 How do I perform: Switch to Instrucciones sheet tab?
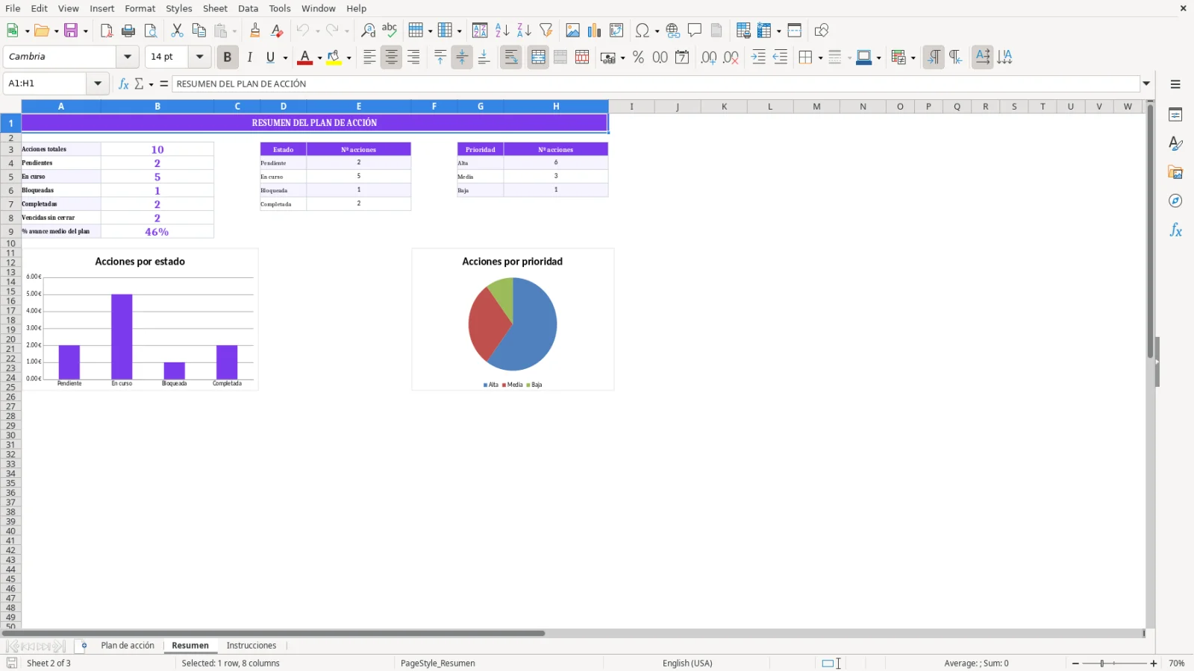[x=251, y=646]
